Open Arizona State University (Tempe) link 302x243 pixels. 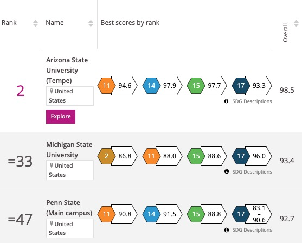tap(67, 71)
